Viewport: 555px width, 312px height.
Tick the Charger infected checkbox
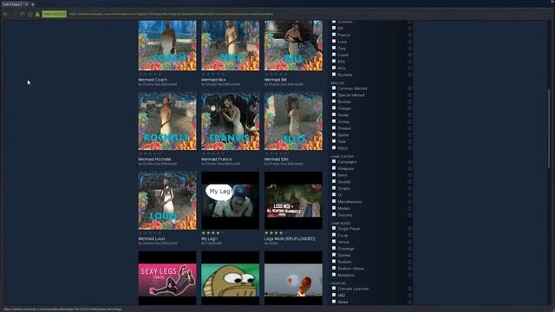click(334, 107)
